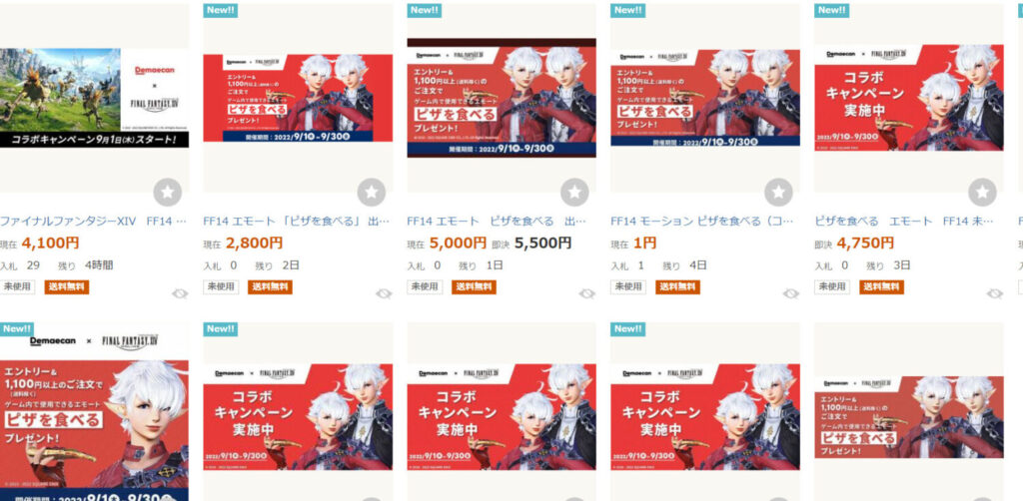Toggle the hide icon on the 4,750円 listing
This screenshot has height=501, width=1023.
[x=994, y=293]
